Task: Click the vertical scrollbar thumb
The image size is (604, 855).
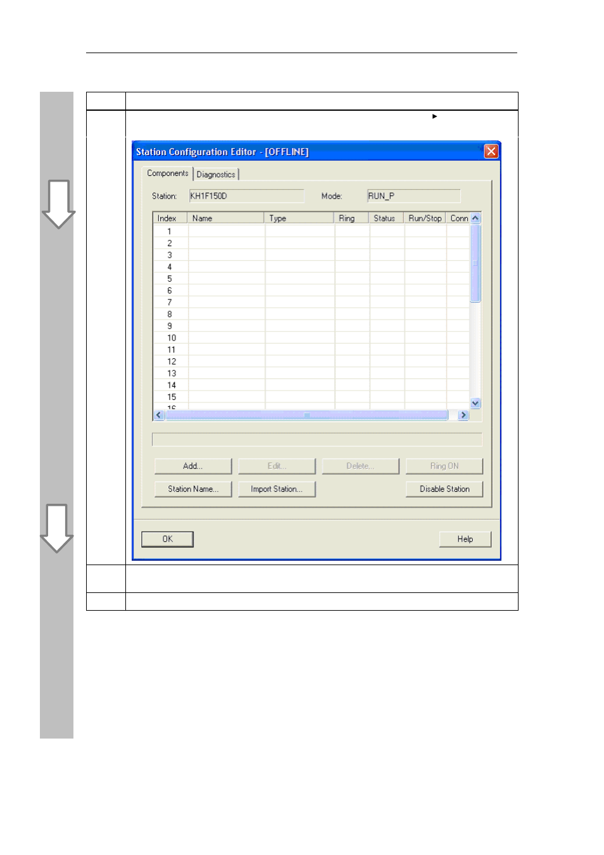Action: (475, 263)
